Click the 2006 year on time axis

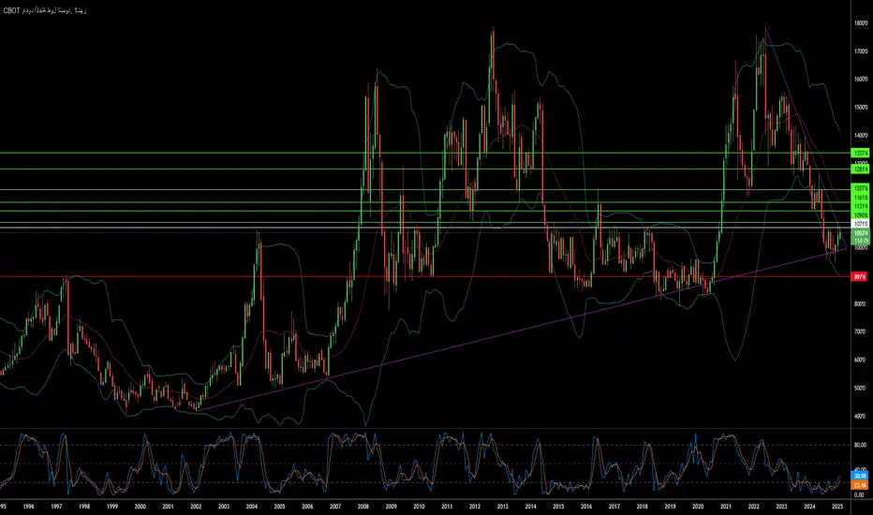pos(307,507)
